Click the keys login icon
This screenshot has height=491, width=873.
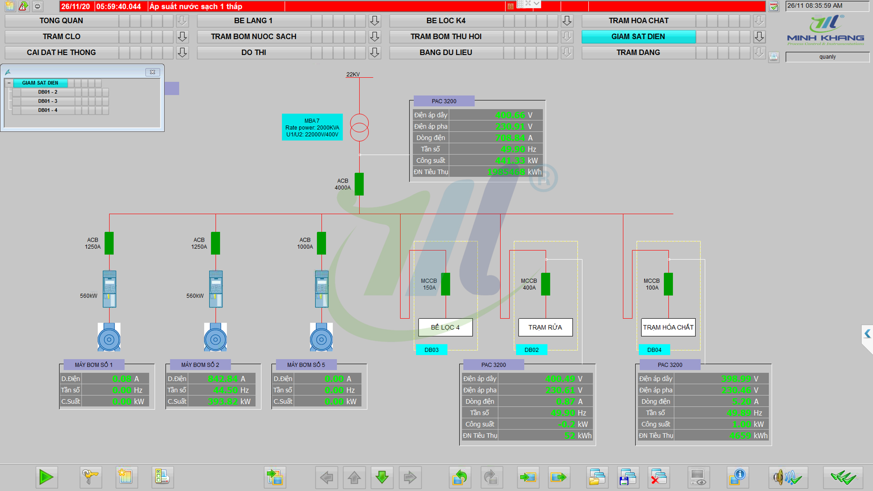coord(90,477)
